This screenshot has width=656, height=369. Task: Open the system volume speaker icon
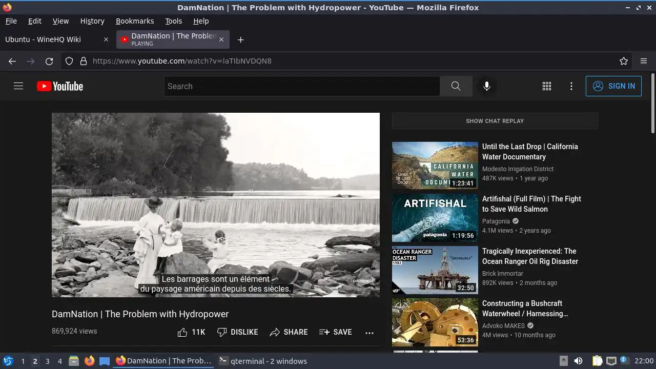pos(579,361)
